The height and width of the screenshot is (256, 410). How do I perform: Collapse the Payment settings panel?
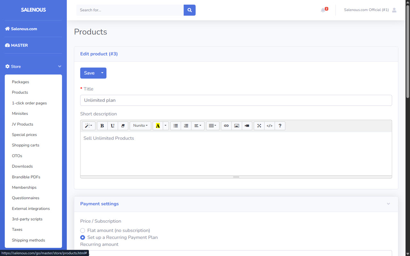[x=388, y=204]
